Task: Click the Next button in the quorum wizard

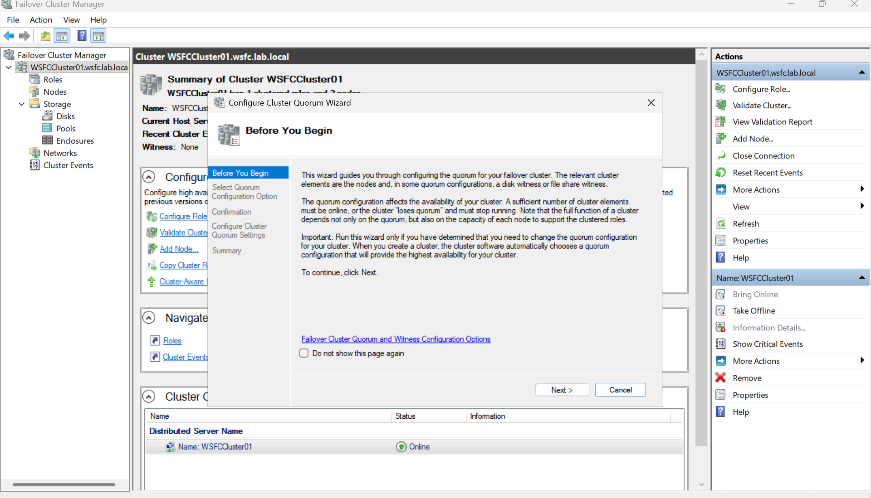Action: (562, 390)
